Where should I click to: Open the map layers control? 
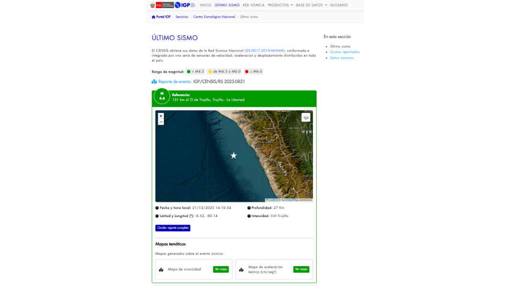(x=306, y=117)
